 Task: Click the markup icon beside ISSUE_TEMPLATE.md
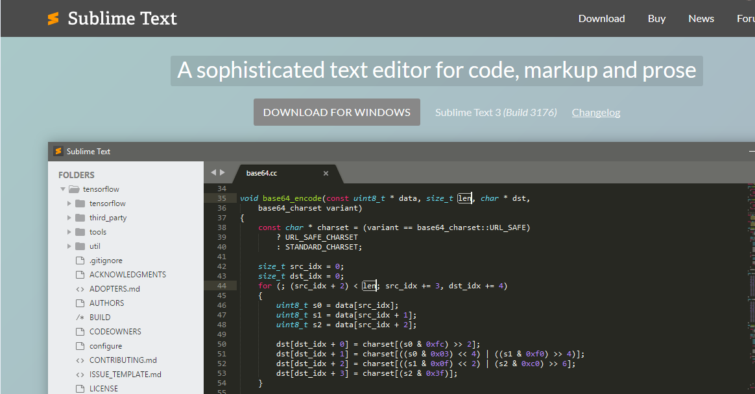click(80, 375)
